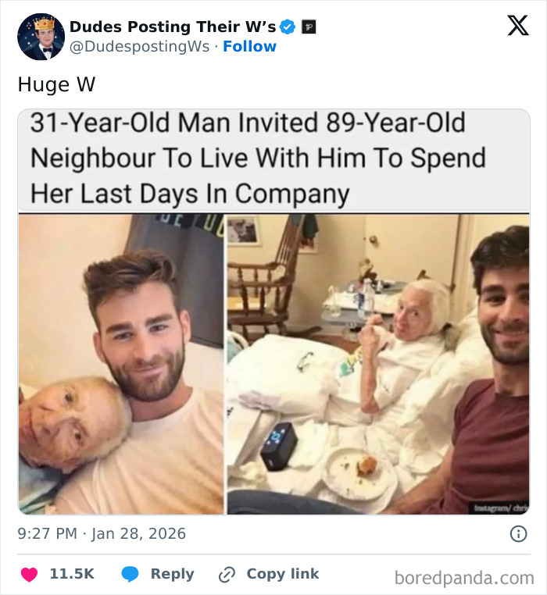Open the right photo of the woman in bed
Viewport: 547px width, 595px height.
tap(378, 363)
